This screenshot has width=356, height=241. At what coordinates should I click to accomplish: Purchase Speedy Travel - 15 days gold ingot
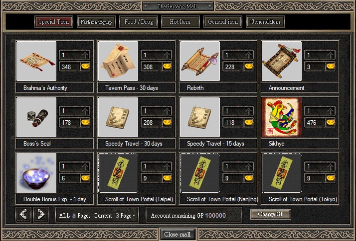tap(249, 122)
